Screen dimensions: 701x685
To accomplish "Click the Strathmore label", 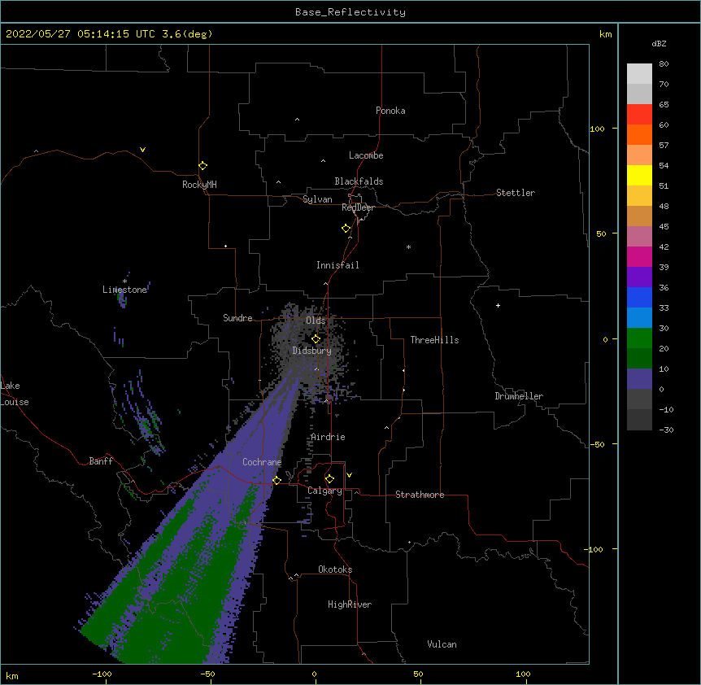I will 420,495.
